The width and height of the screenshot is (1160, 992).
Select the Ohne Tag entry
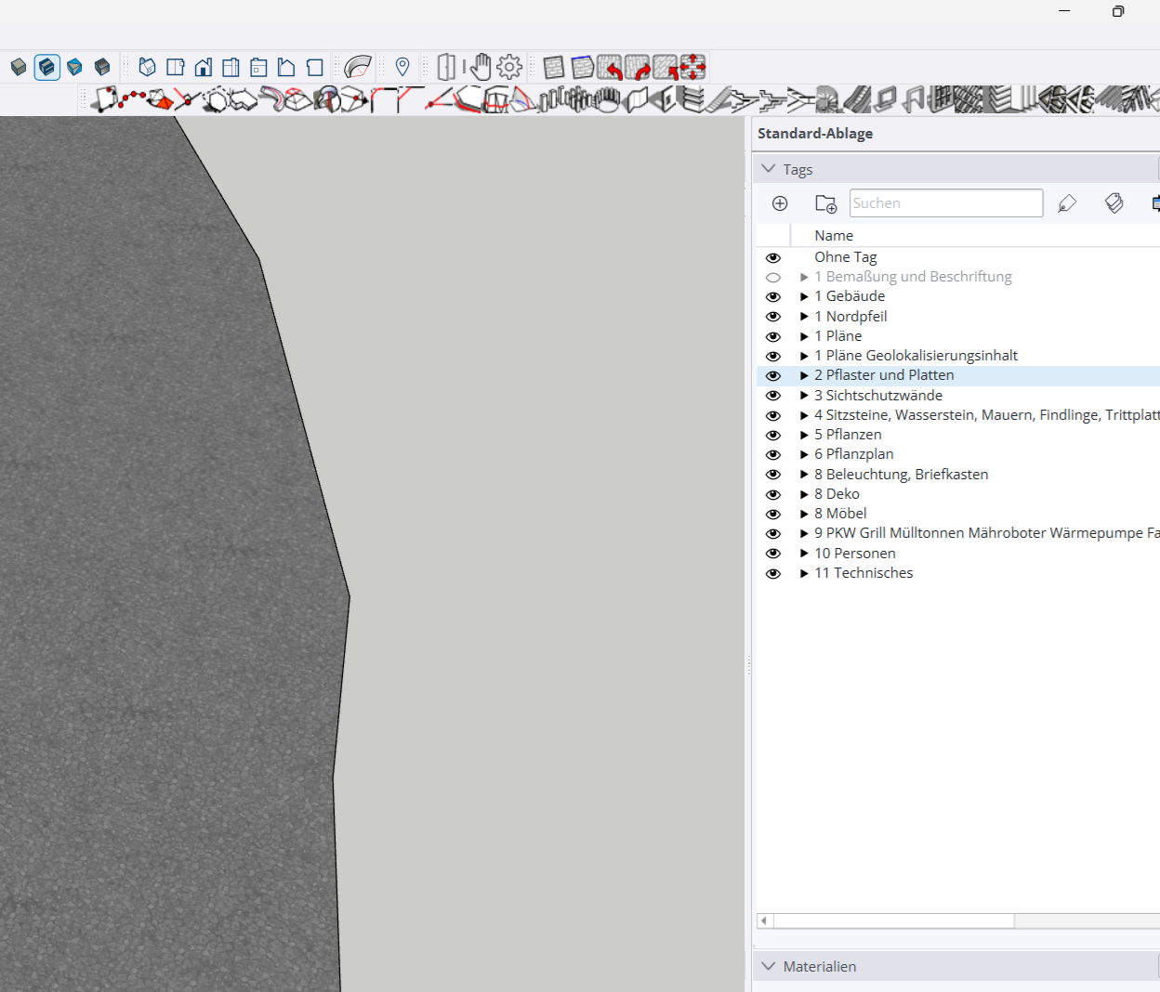[846, 257]
